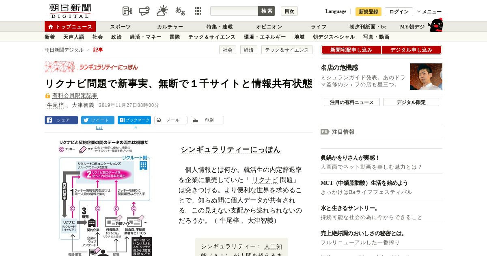Expand the メニュー dropdown
The height and width of the screenshot is (256, 487).
429,11
